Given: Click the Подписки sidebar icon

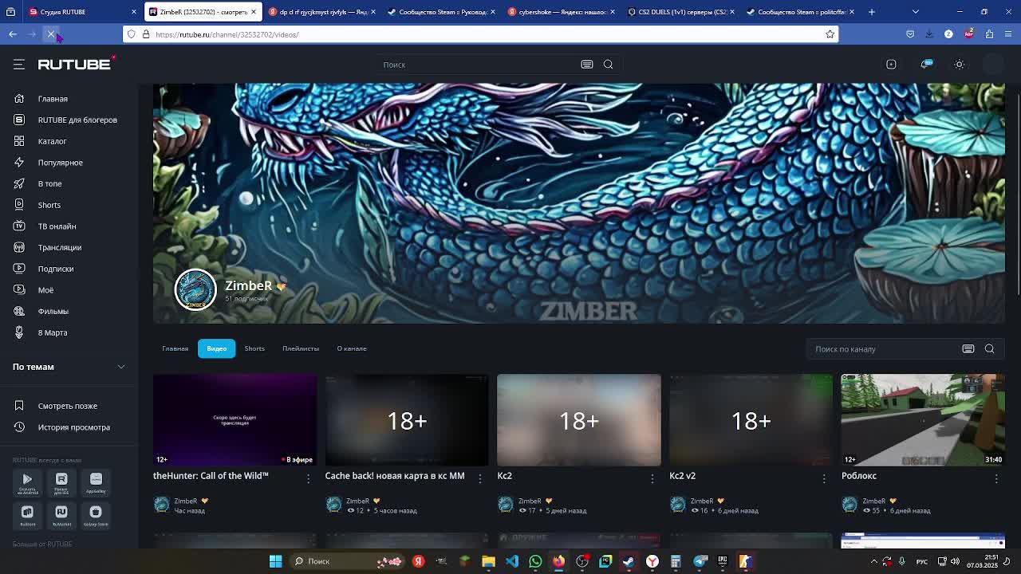Looking at the screenshot, I should [19, 269].
